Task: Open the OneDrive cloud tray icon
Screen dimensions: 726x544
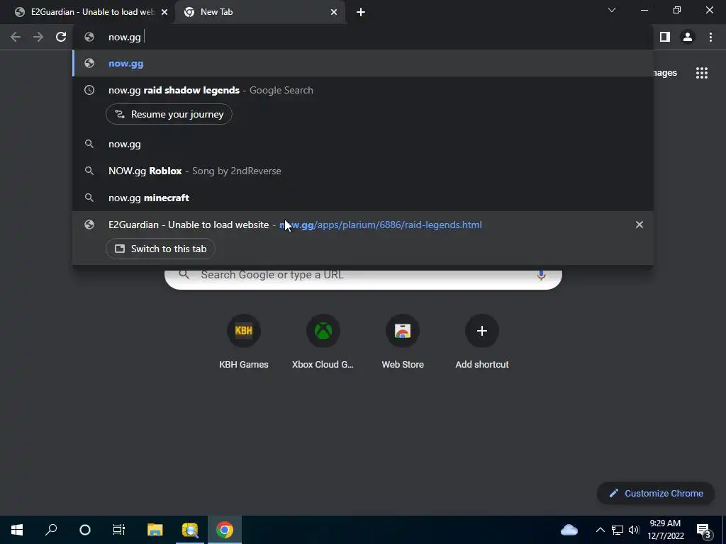Action: (569, 530)
